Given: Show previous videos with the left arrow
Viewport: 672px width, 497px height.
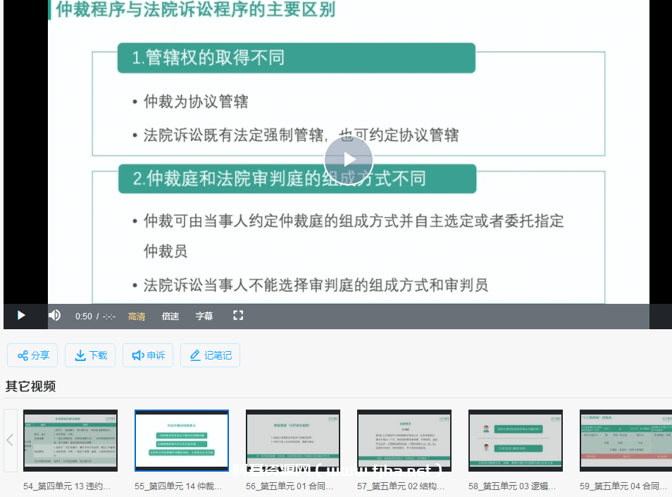Looking at the screenshot, I should pos(11,441).
